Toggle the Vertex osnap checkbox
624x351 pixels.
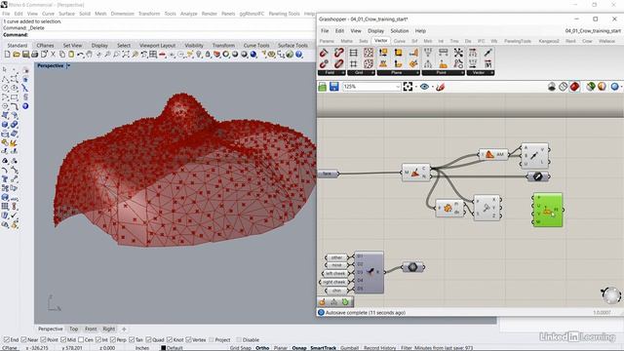(x=188, y=340)
